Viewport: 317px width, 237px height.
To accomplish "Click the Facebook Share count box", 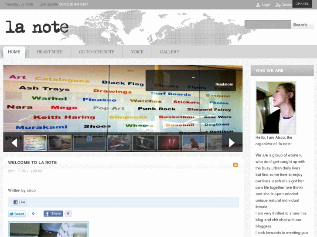I will (x=68, y=214).
